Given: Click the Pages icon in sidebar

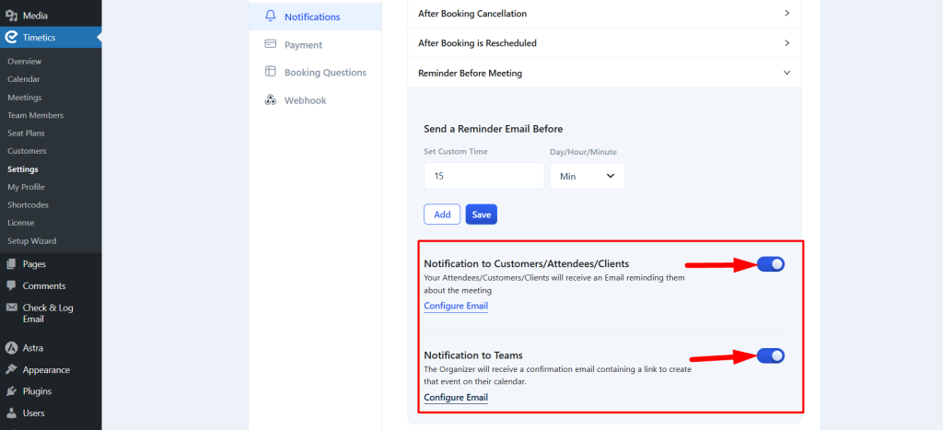Looking at the screenshot, I should 11,264.
